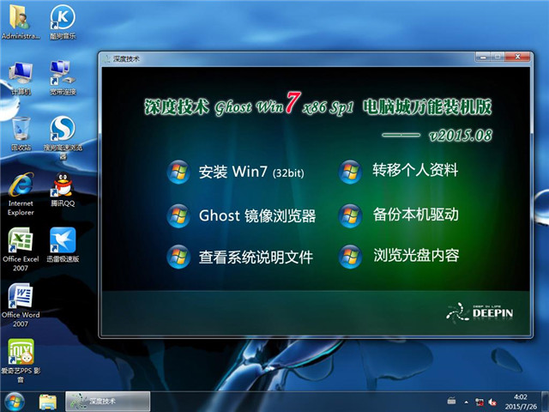549x412 pixels.
Task: Click the Show desktop strip
Action: (546, 402)
